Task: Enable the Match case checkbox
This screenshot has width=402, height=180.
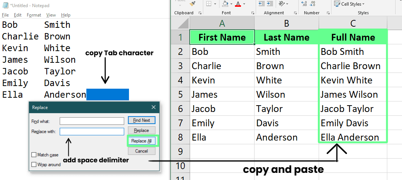Action: [34, 155]
